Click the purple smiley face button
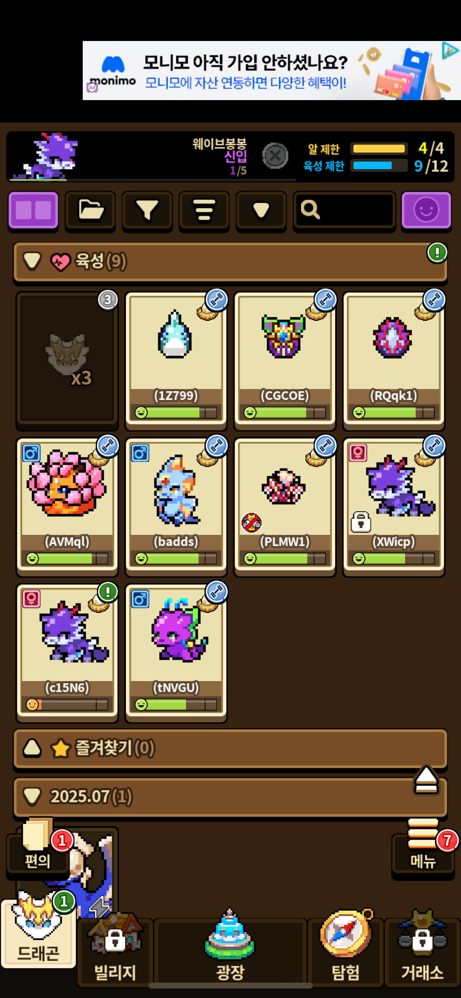 click(426, 210)
